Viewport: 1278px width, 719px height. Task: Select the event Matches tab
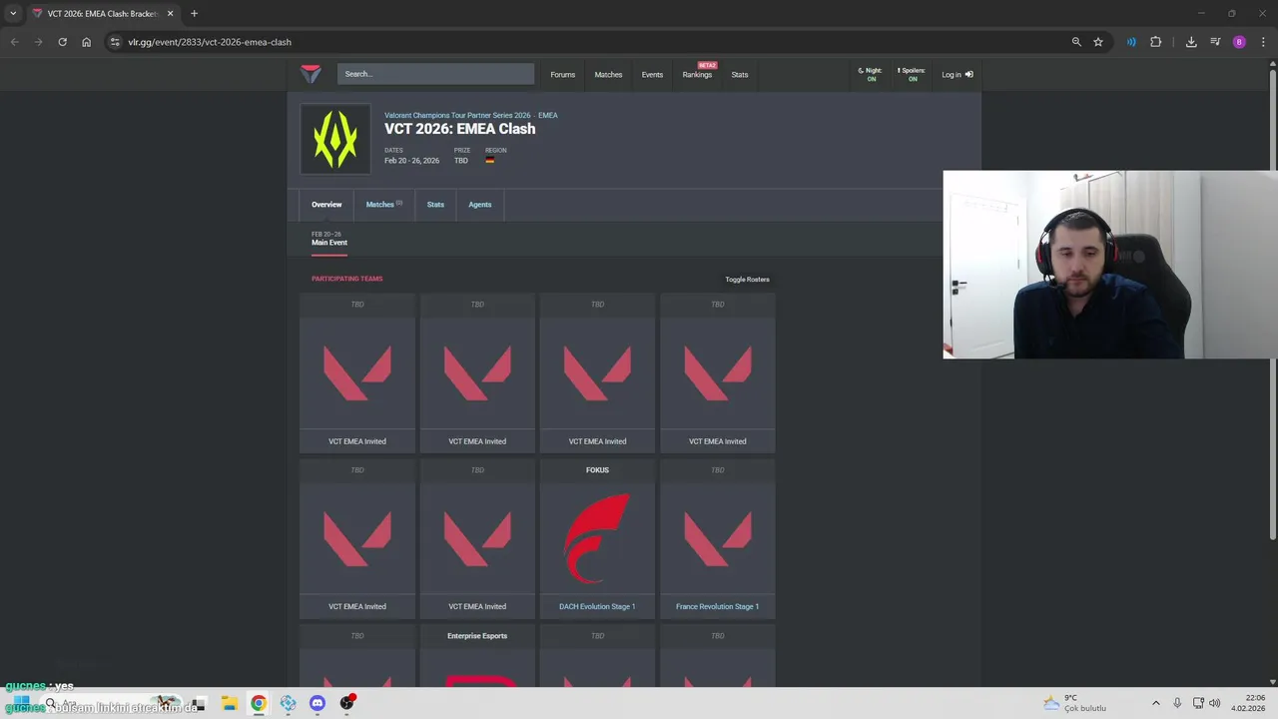pyautogui.click(x=383, y=205)
